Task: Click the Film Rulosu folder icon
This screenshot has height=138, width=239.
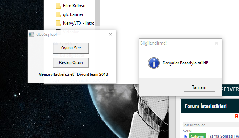Action: point(58,6)
